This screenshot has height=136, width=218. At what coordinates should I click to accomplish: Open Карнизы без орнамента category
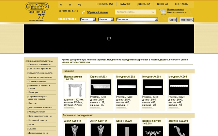[40, 69]
